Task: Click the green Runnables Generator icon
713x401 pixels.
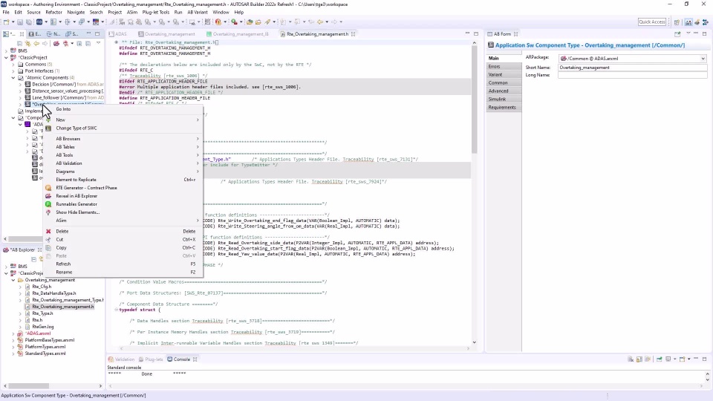Action: 48,204
